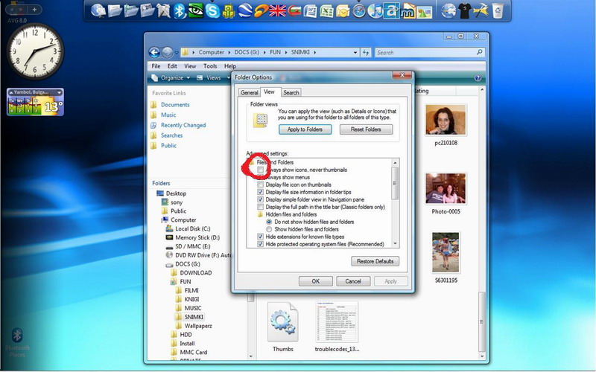This screenshot has height=372, width=596.
Task: Click the Advanced settings scroll down arrow
Action: [x=395, y=244]
